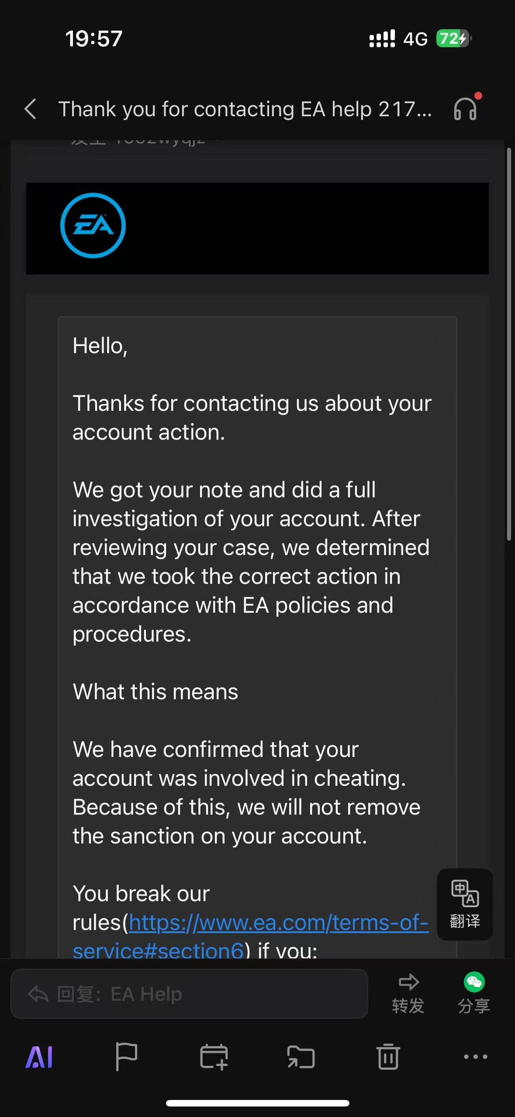Tap the email subject title
Image resolution: width=515 pixels, height=1117 pixels.
[245, 109]
